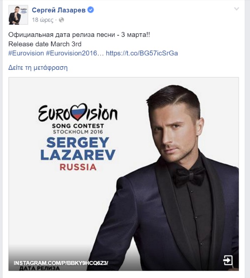Click the external link arrow icon on image
The height and width of the screenshot is (278, 250).
228,260
